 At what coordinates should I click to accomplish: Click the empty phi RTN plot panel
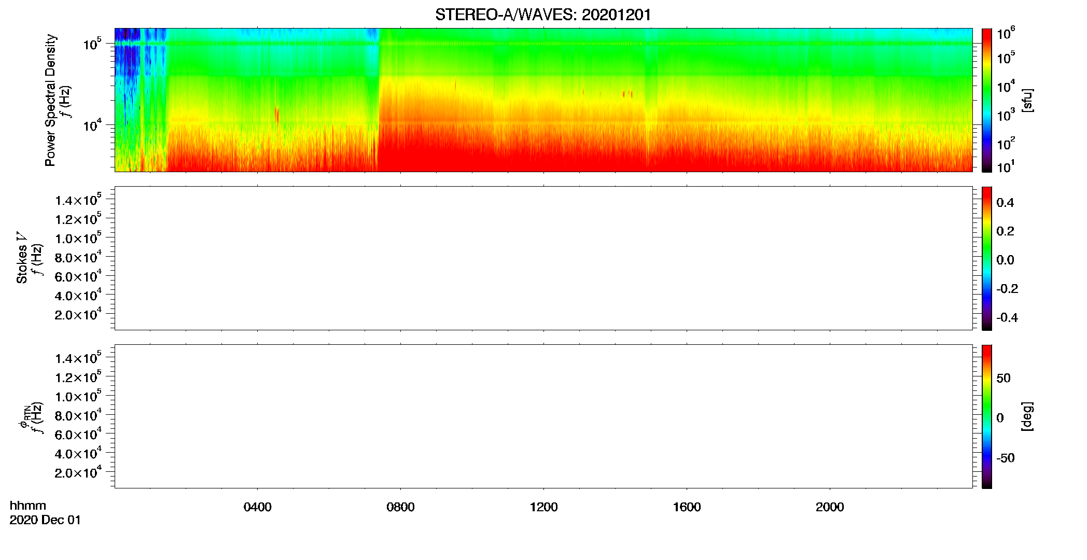pyautogui.click(x=543, y=416)
